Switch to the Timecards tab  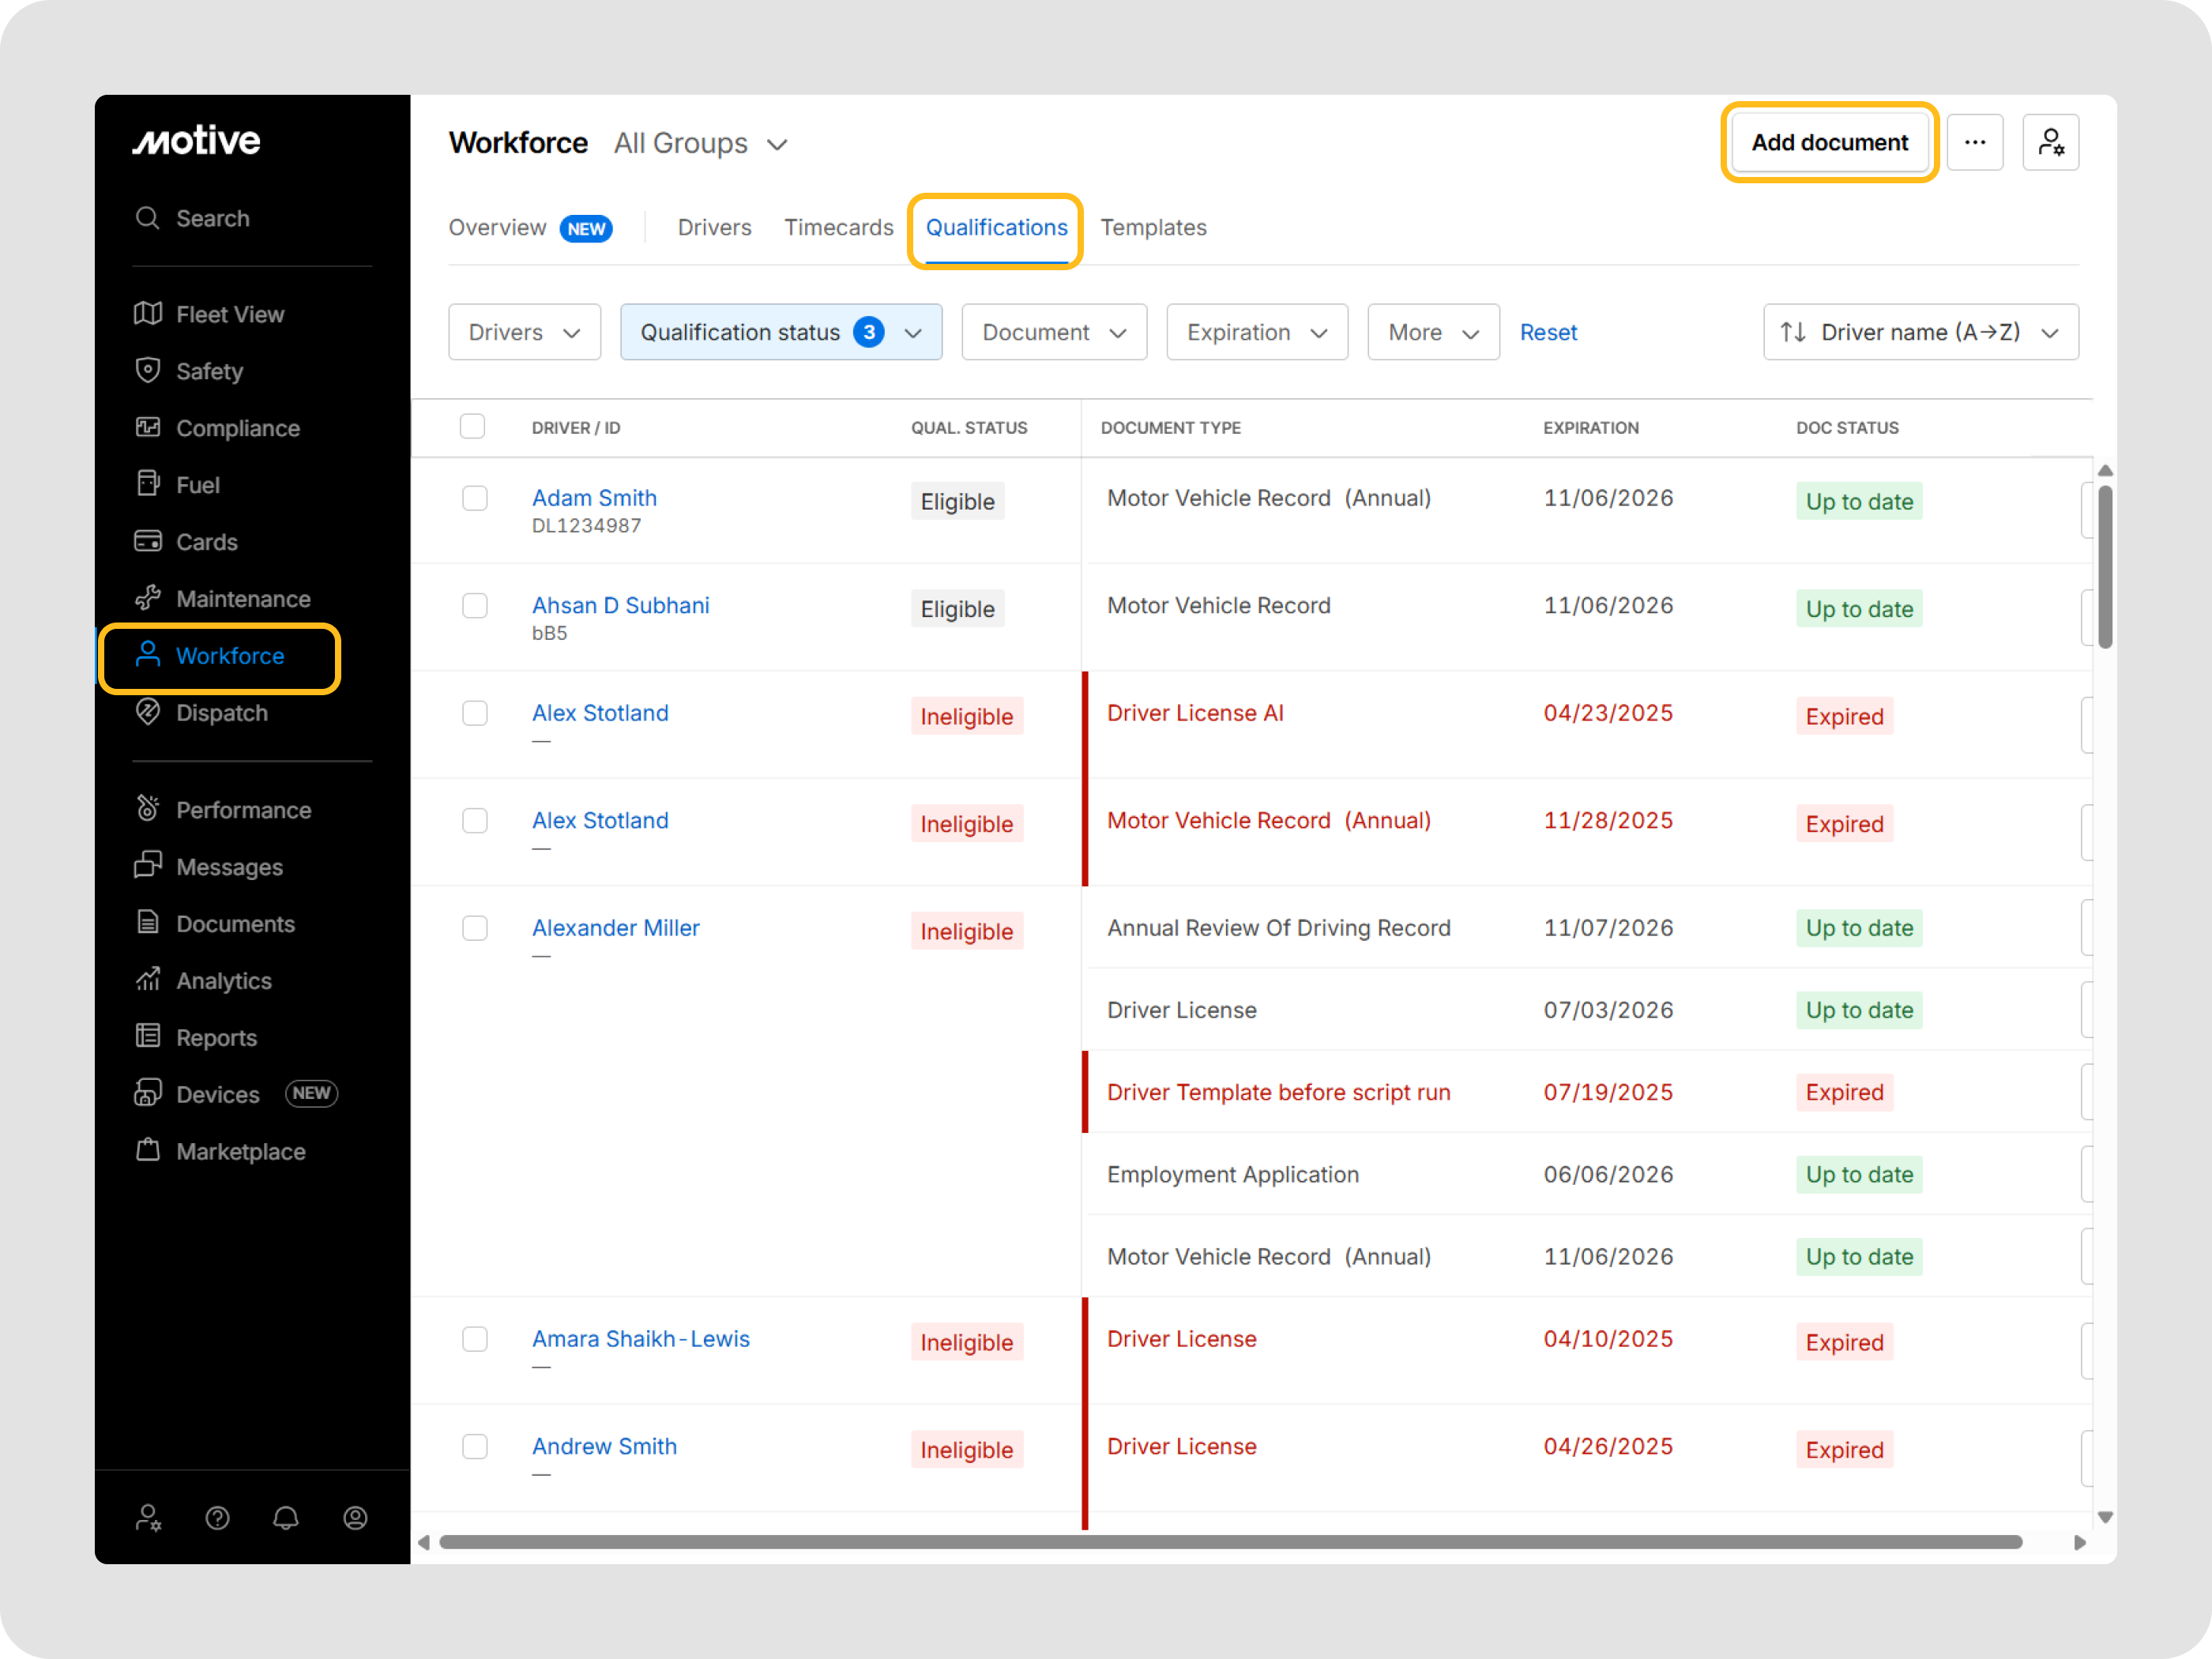click(x=838, y=228)
